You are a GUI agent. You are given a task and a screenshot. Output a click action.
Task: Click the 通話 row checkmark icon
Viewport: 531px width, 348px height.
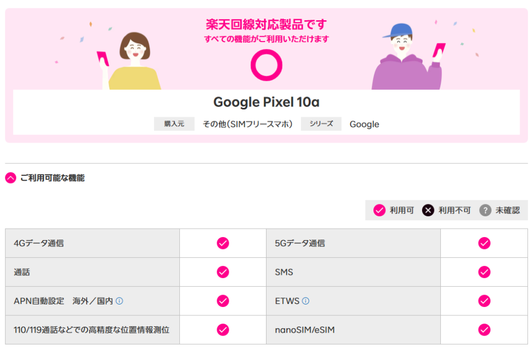(x=223, y=272)
